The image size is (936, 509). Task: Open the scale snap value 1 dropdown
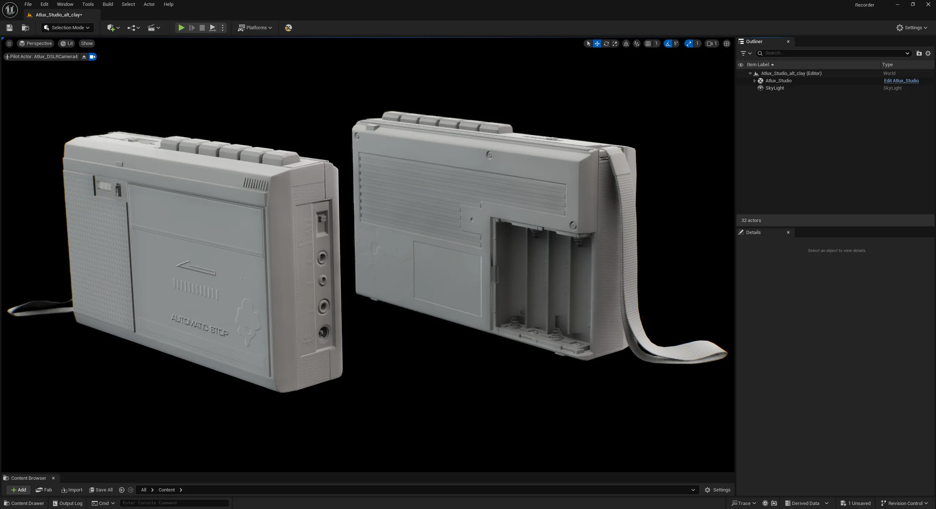point(697,44)
